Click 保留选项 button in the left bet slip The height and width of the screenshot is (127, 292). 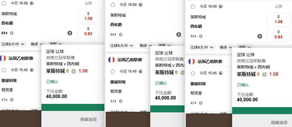point(88,119)
